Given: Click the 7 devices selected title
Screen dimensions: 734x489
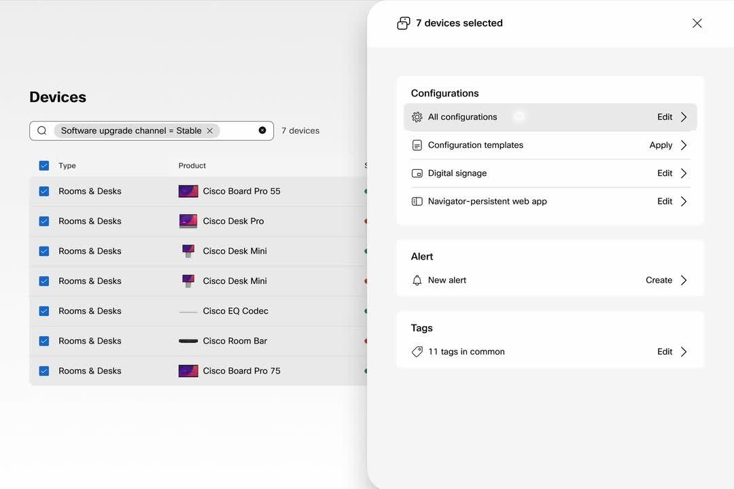Looking at the screenshot, I should click(x=459, y=23).
